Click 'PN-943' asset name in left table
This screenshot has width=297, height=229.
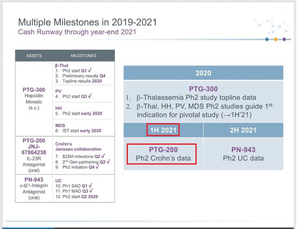tap(34, 180)
